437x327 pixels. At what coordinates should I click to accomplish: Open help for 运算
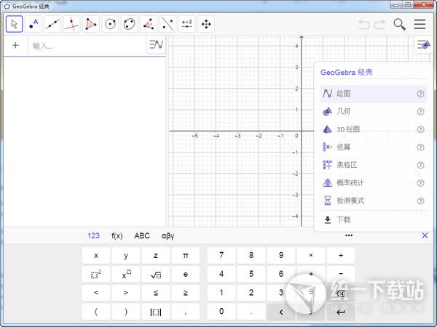click(420, 148)
